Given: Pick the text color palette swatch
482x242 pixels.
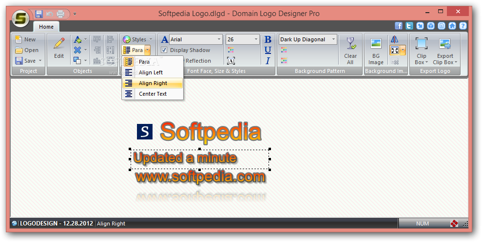Looking at the screenshot, I should [x=231, y=50].
